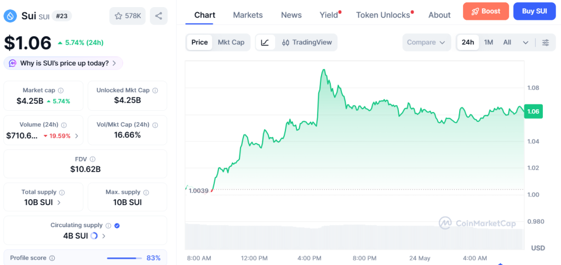Switch chart to Mkt Cap view
Image resolution: width=561 pixels, height=265 pixels.
(231, 42)
